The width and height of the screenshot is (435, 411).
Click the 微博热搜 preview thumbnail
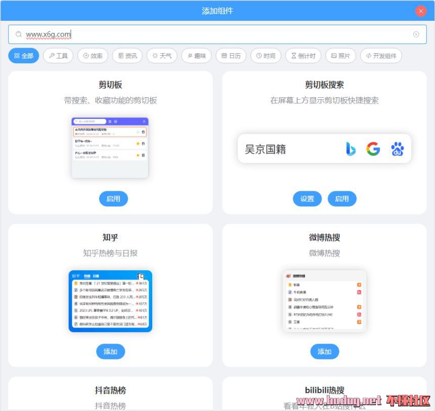tap(325, 301)
